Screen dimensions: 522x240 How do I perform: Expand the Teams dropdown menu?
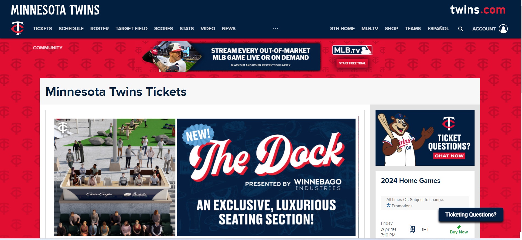point(413,29)
